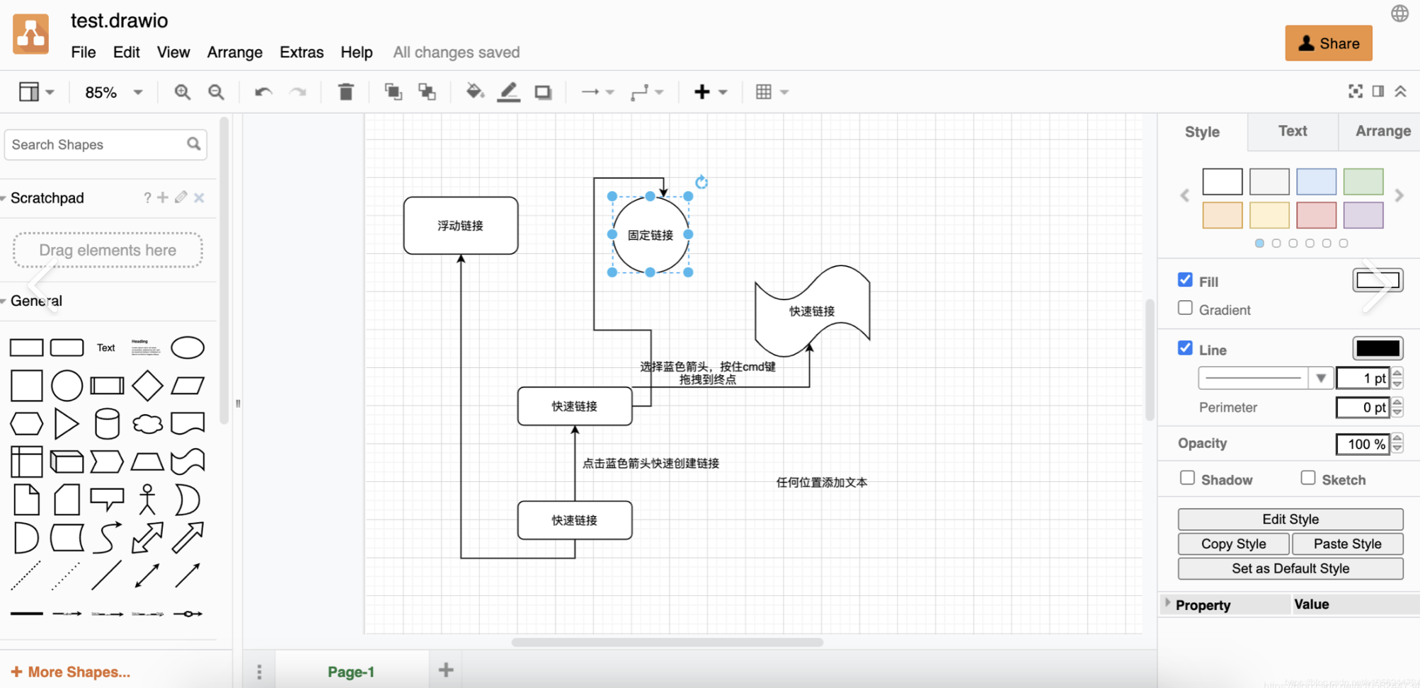Click the Zoom In magnifier icon
1420x688 pixels.
coord(182,92)
